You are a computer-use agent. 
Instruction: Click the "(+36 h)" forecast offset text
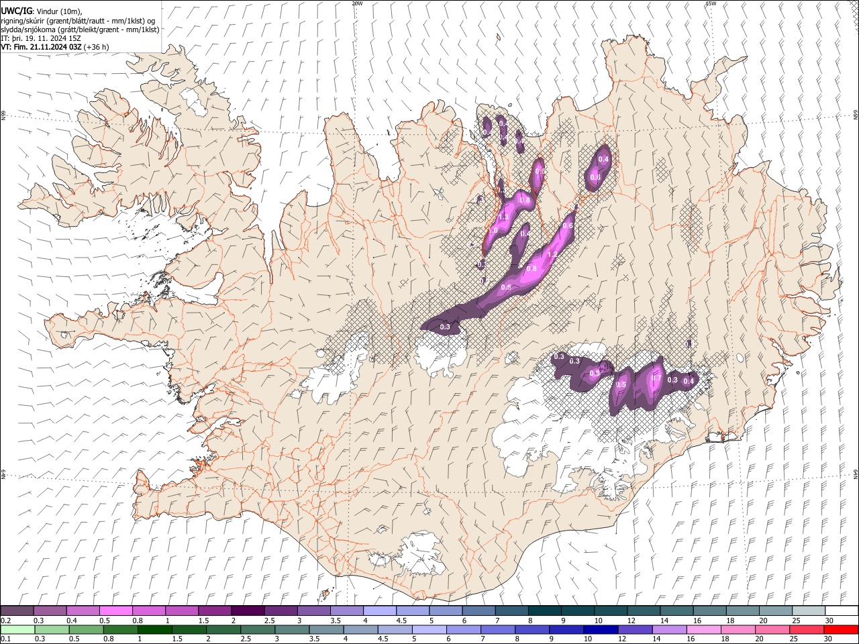97,47
